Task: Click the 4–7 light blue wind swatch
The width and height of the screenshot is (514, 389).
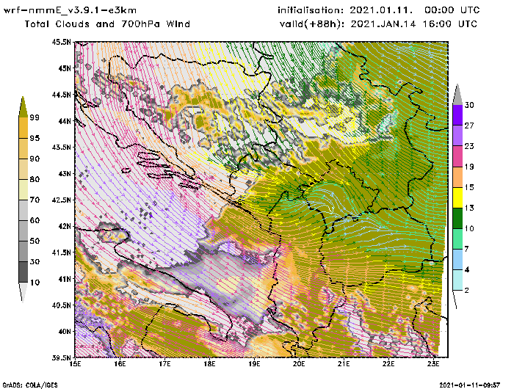Action: 457,260
